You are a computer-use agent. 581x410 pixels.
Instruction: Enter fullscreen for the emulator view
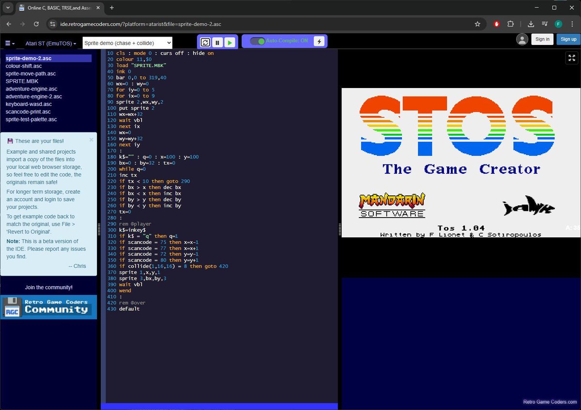(x=572, y=58)
